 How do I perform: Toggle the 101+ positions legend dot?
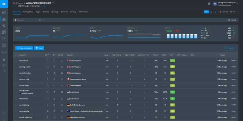[202, 38]
